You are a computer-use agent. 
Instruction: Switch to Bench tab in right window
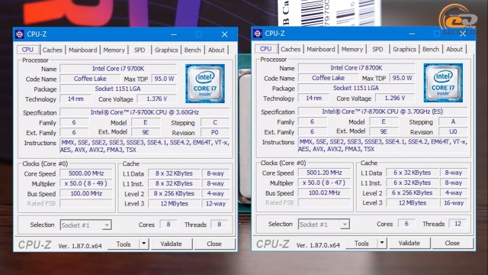(x=430, y=49)
